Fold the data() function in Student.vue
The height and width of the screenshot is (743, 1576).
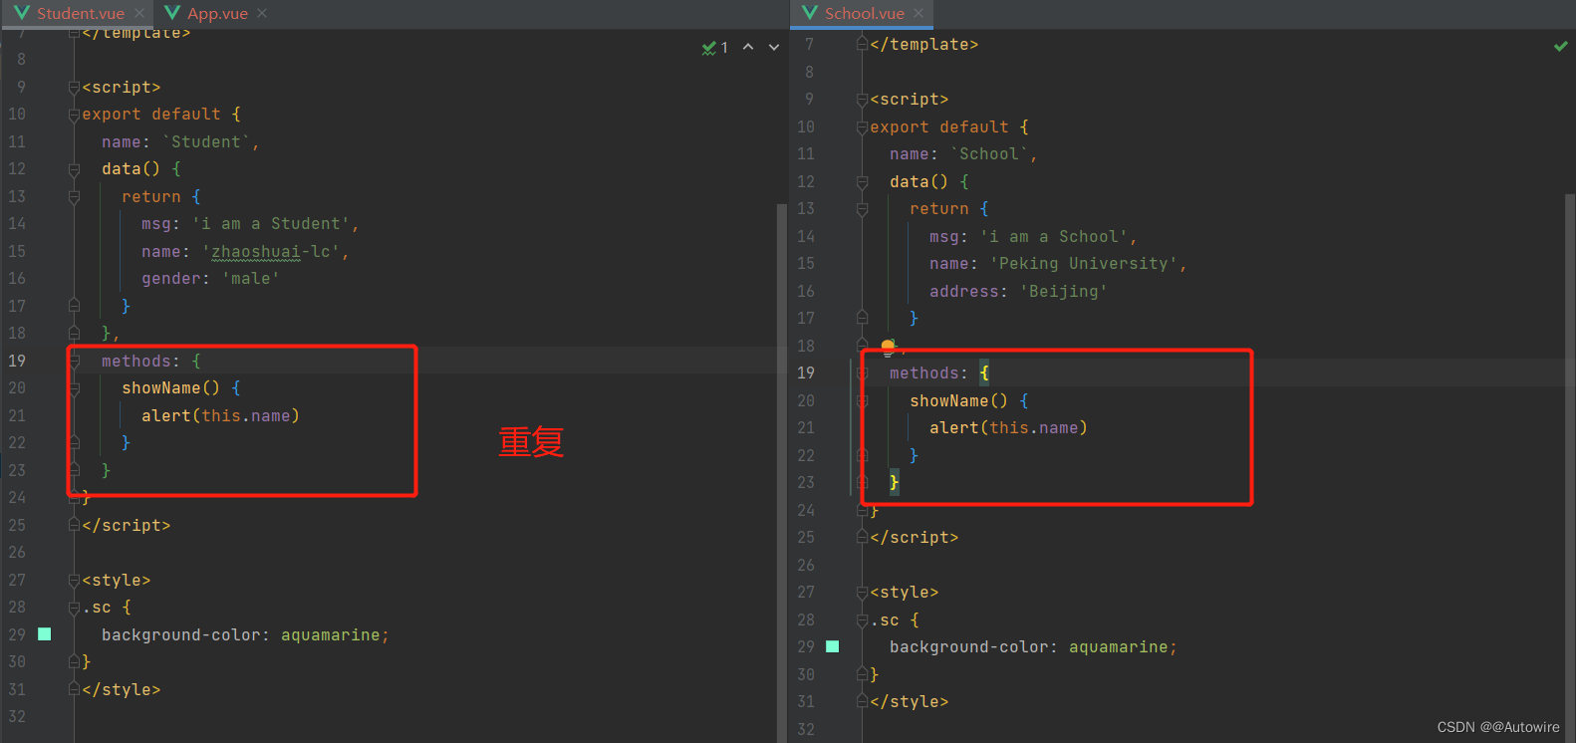coord(74,169)
